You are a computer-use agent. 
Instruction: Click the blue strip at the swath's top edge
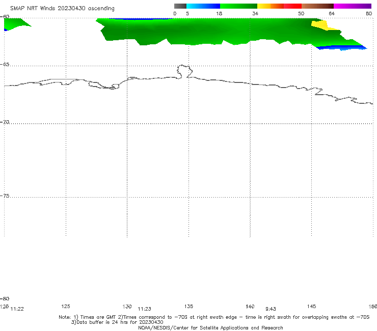[141, 19]
